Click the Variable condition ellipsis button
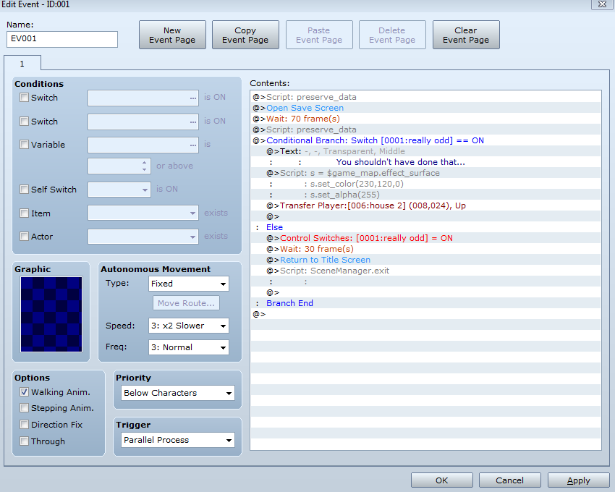Screen dimensions: 615x492 click(x=192, y=145)
